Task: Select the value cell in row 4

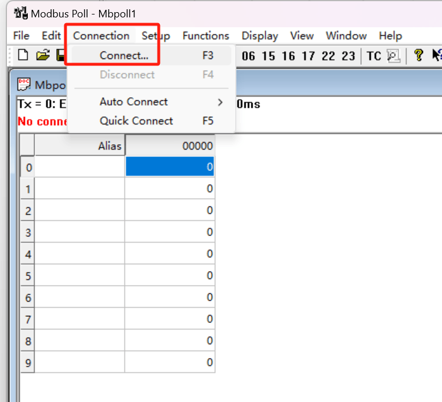Action: 170,254
